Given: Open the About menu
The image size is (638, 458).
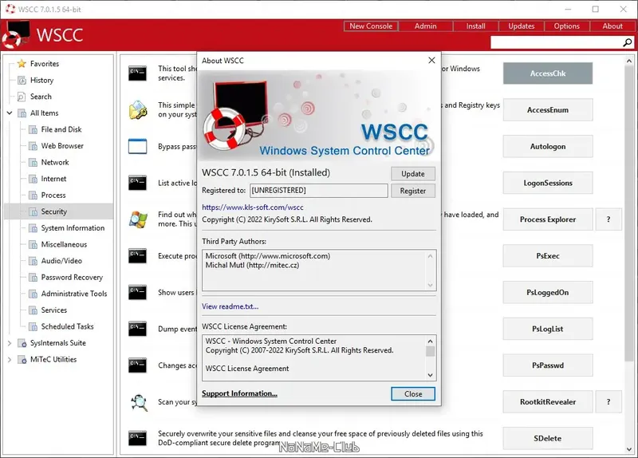Looking at the screenshot, I should pos(612,26).
